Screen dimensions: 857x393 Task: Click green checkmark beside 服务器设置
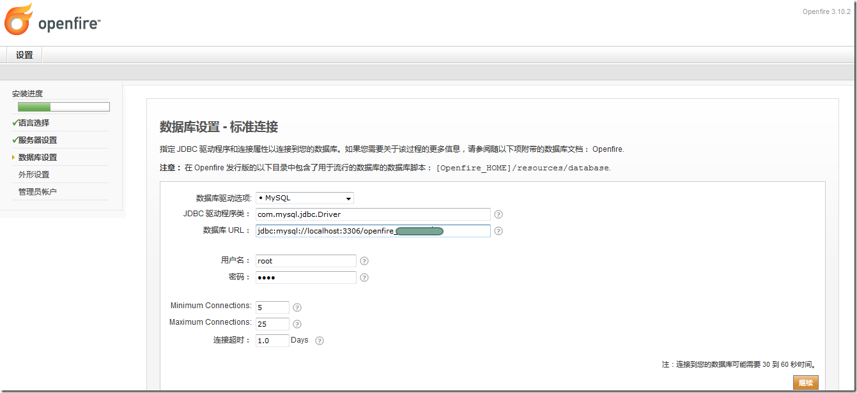click(15, 140)
